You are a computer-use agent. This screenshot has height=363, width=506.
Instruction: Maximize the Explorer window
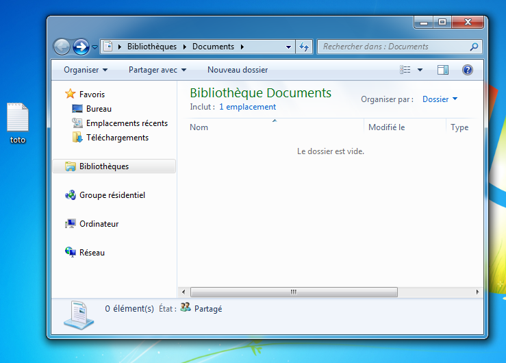(x=442, y=23)
